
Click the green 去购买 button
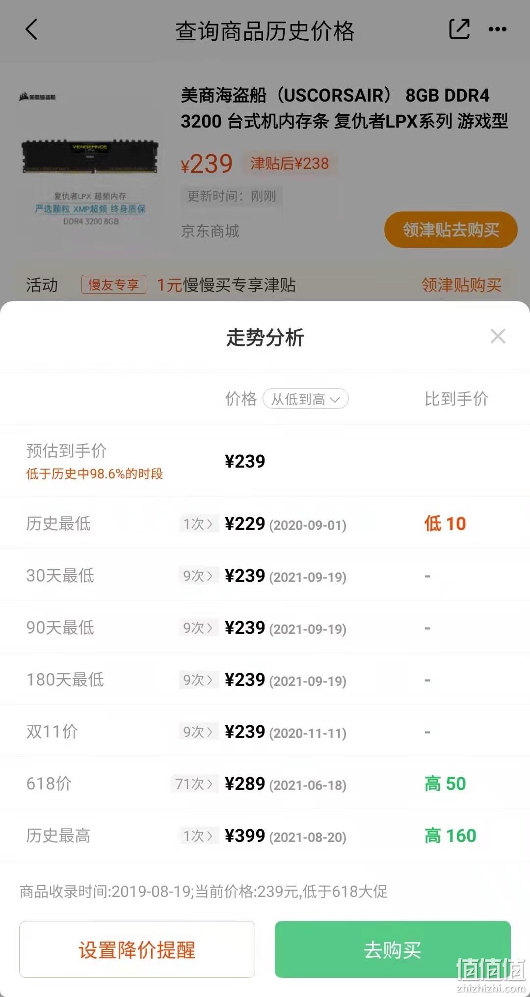coord(393,949)
